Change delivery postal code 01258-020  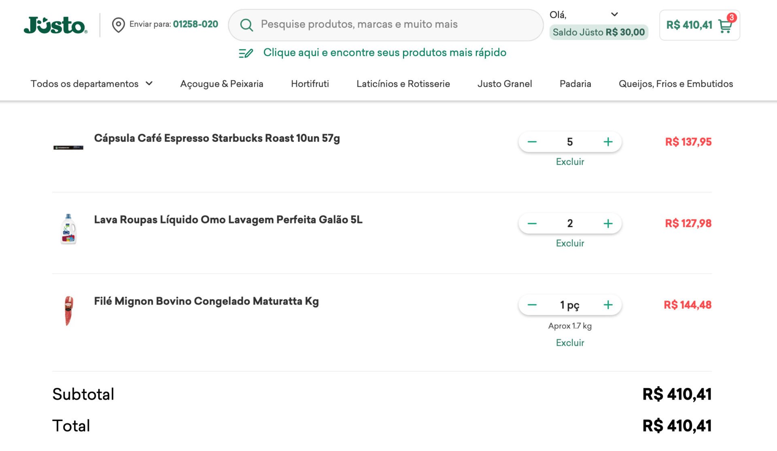coord(195,24)
